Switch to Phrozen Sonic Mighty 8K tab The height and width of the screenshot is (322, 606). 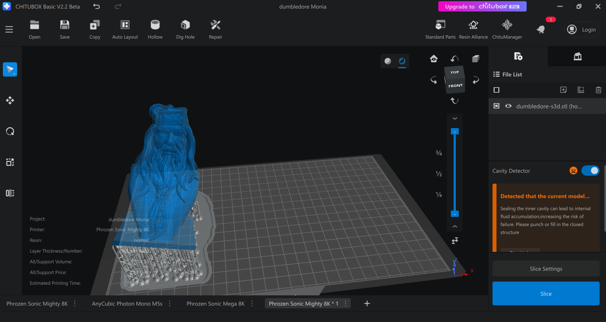point(37,304)
